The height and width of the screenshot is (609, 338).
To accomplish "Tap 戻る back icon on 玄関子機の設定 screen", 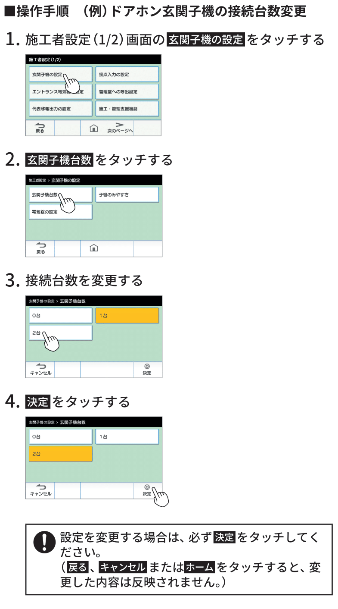I will click(x=40, y=248).
